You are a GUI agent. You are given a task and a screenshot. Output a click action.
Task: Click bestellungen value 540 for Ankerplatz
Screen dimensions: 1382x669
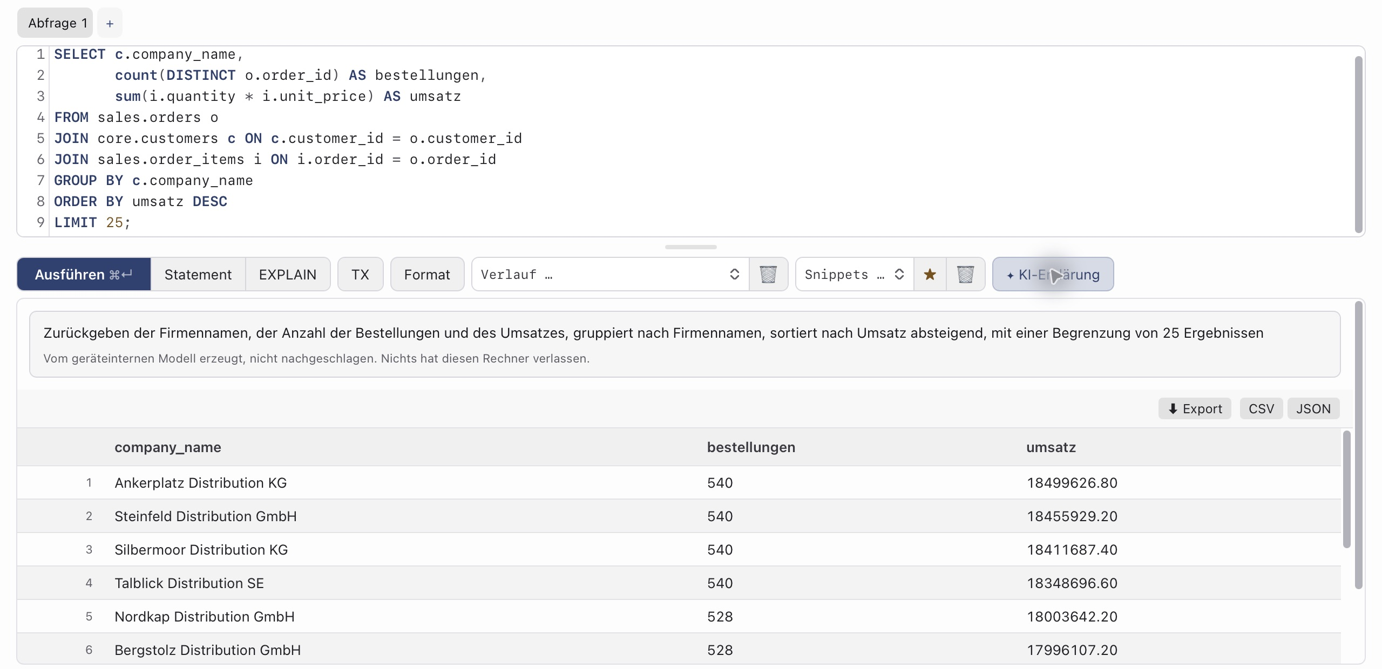(x=720, y=482)
